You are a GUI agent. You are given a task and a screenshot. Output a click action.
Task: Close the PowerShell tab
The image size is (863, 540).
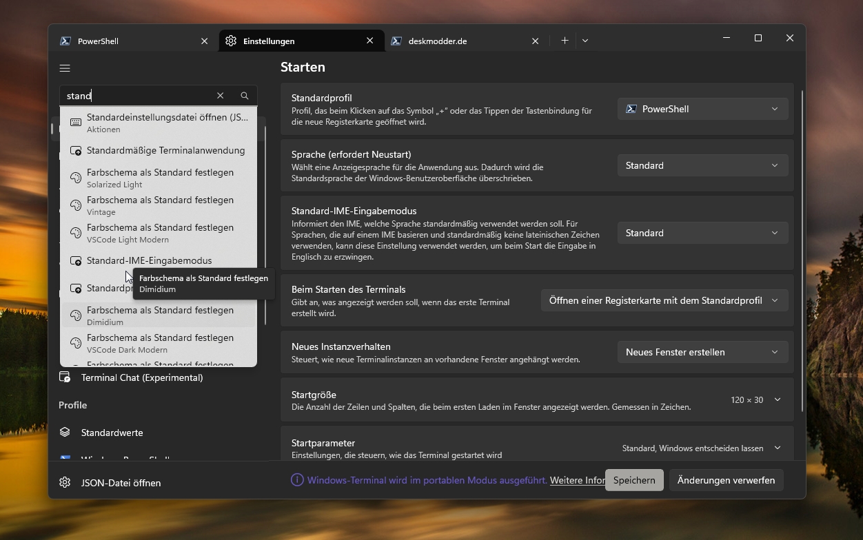(205, 41)
